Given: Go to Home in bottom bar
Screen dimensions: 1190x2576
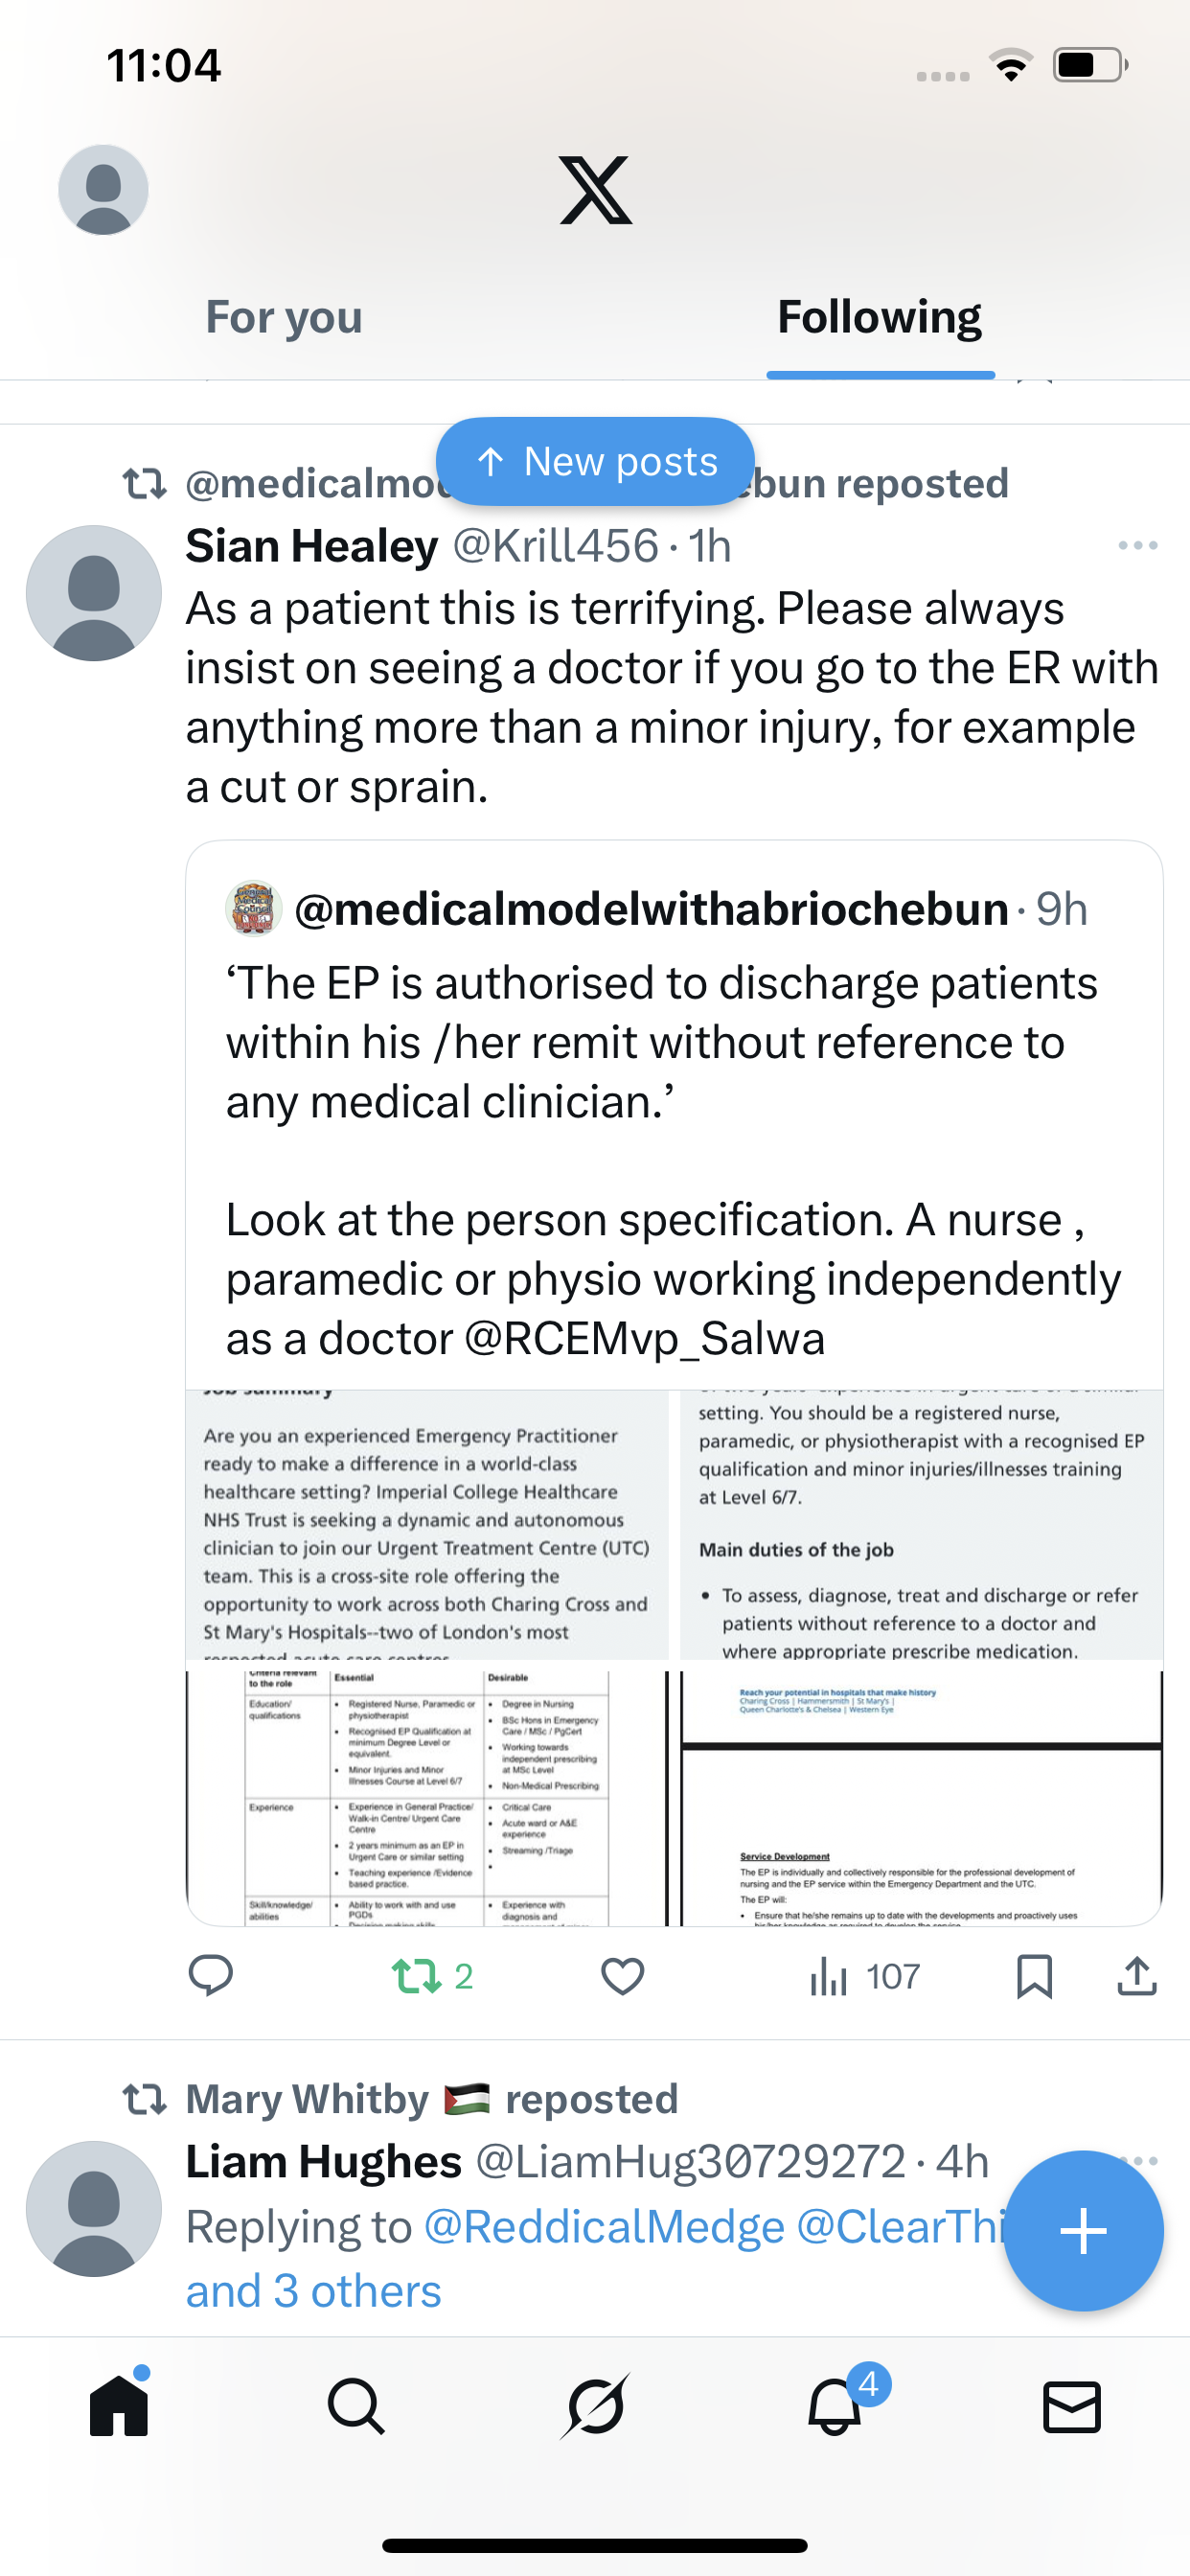Looking at the screenshot, I should point(119,2405).
